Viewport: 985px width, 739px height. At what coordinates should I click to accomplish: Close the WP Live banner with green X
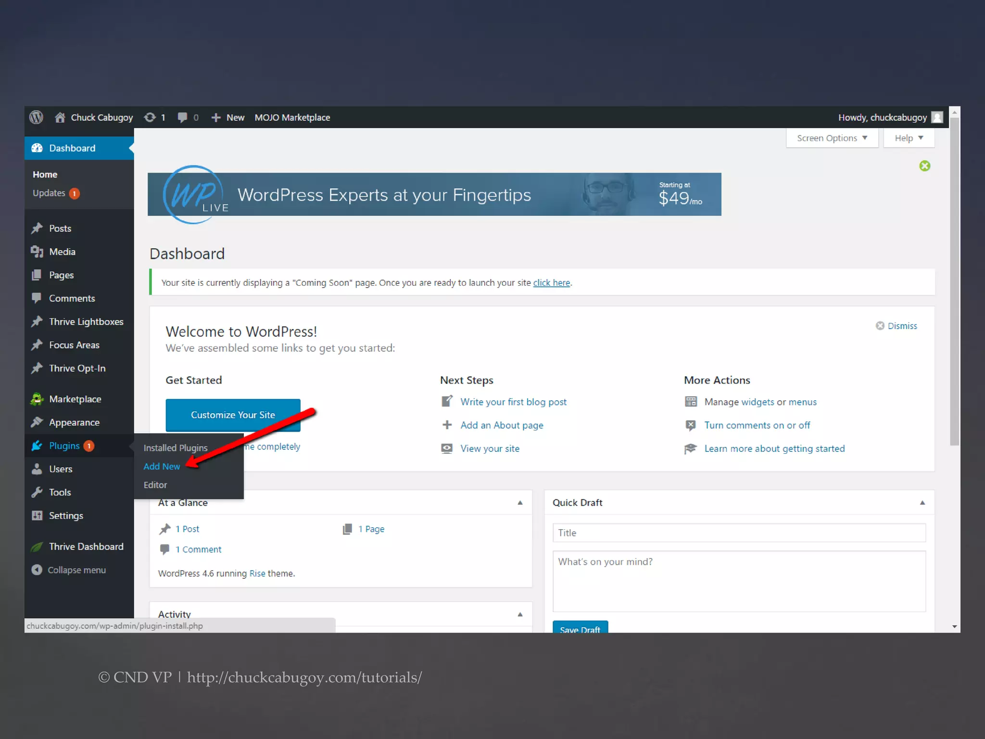click(924, 166)
